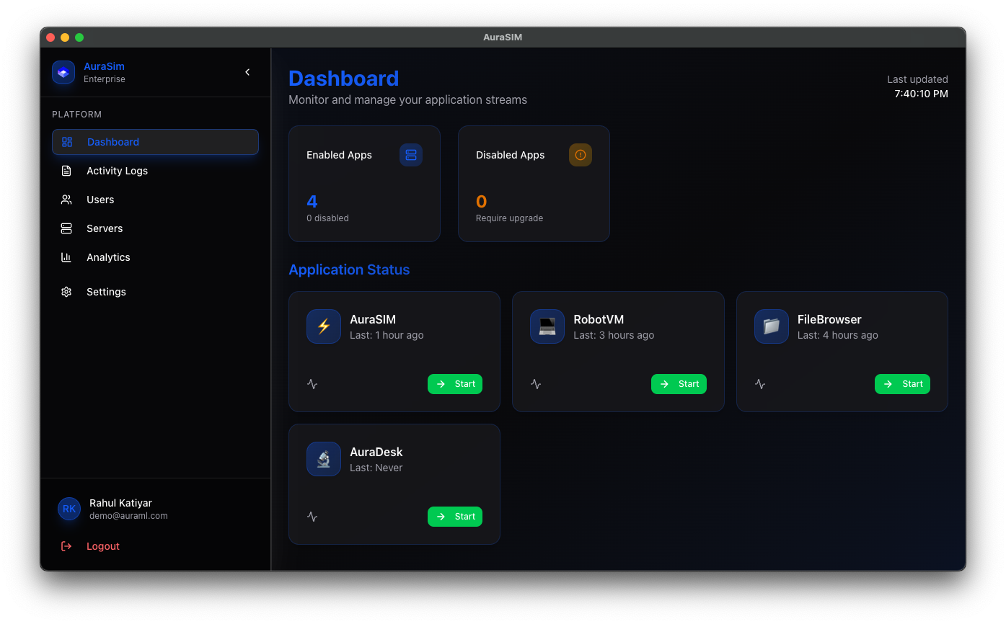
Task: Click the server icon on the Enabled Apps card
Action: (411, 154)
